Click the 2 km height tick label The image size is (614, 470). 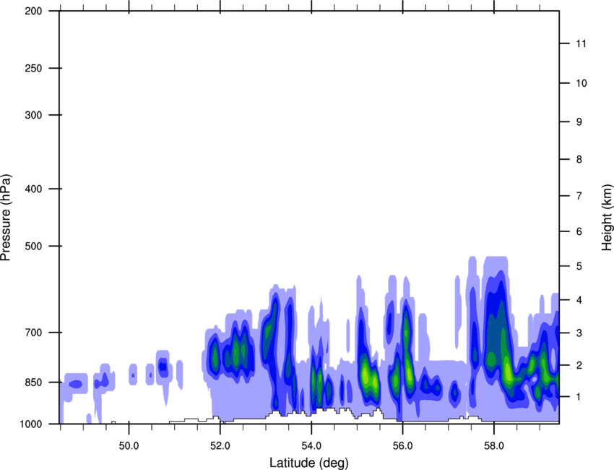click(579, 365)
